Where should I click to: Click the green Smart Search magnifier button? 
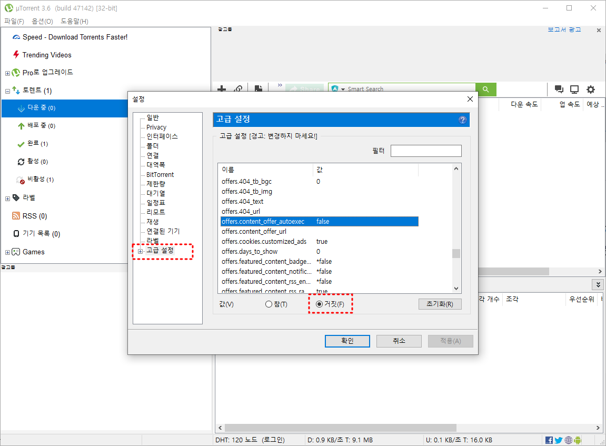coord(486,90)
